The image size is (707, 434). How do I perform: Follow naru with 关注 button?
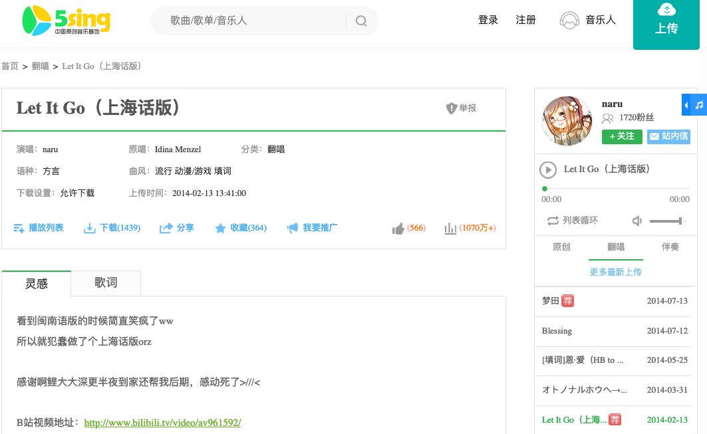622,136
